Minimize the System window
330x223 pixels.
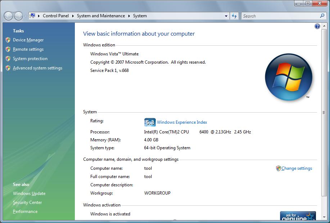(298, 3)
